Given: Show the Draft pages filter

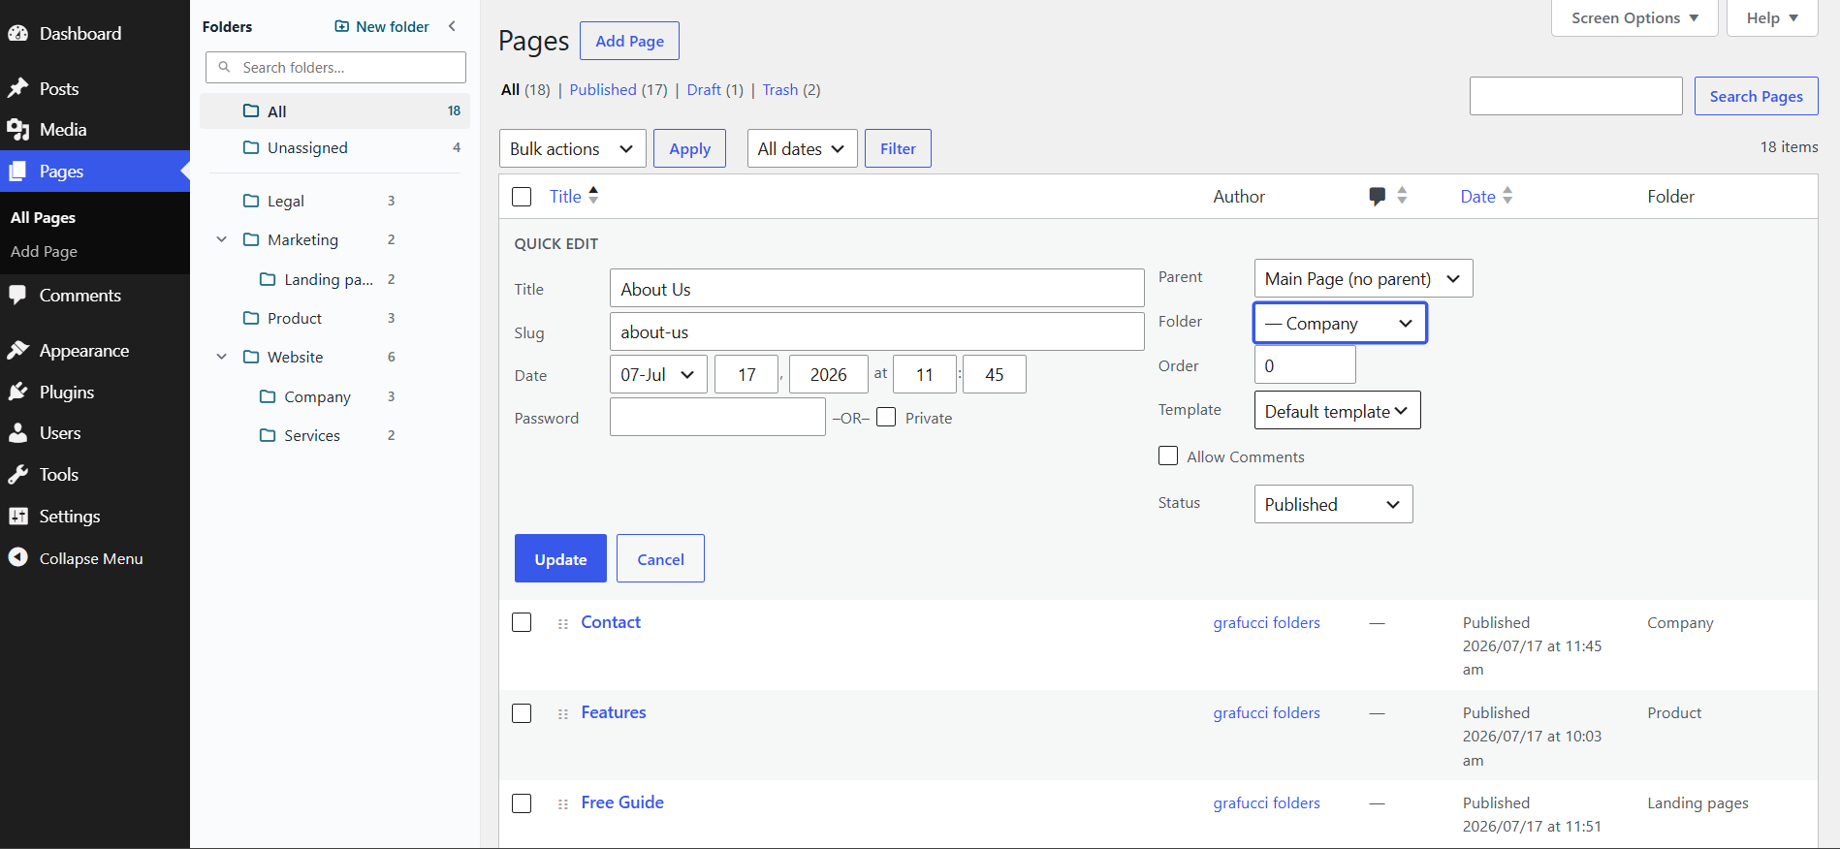Looking at the screenshot, I should [x=704, y=89].
